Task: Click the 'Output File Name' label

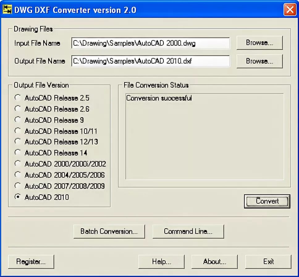Action: [40, 61]
